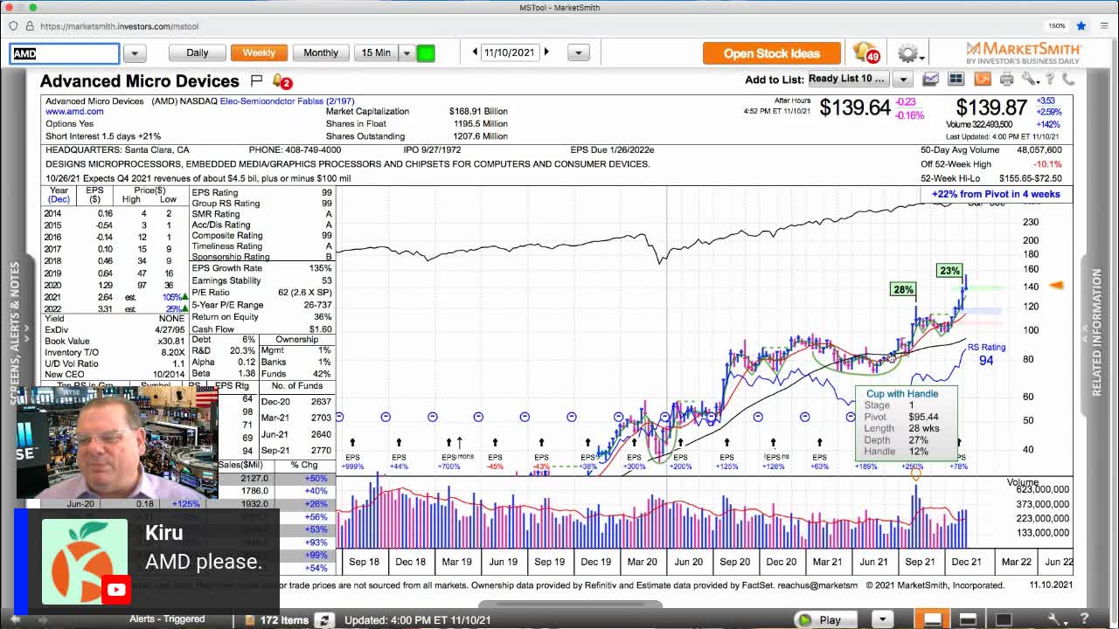Open the grid layout view icon
Image resolution: width=1119 pixels, height=629 pixels.
tap(956, 79)
